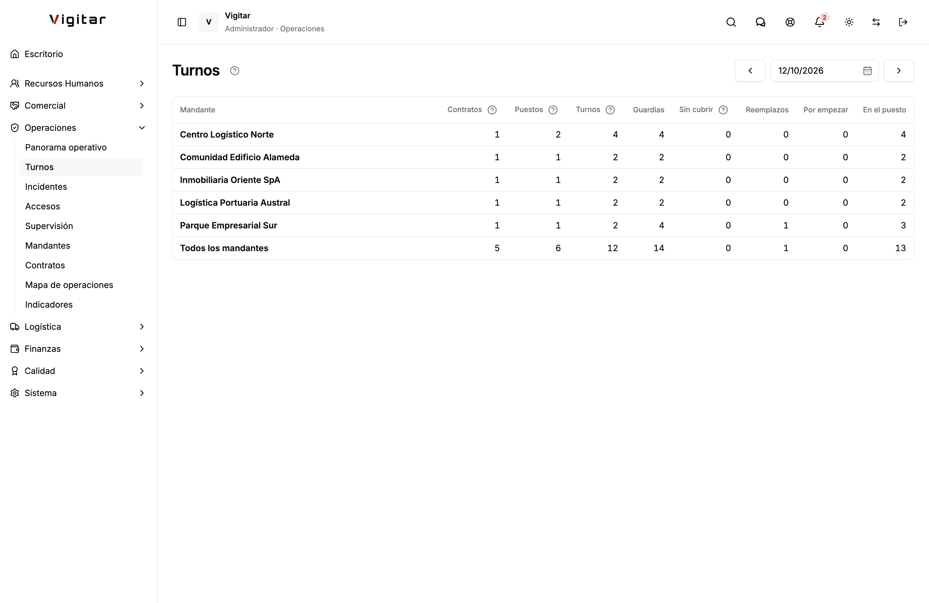This screenshot has width=929, height=603.
Task: Click the Puestos column help icon
Action: [x=553, y=110]
